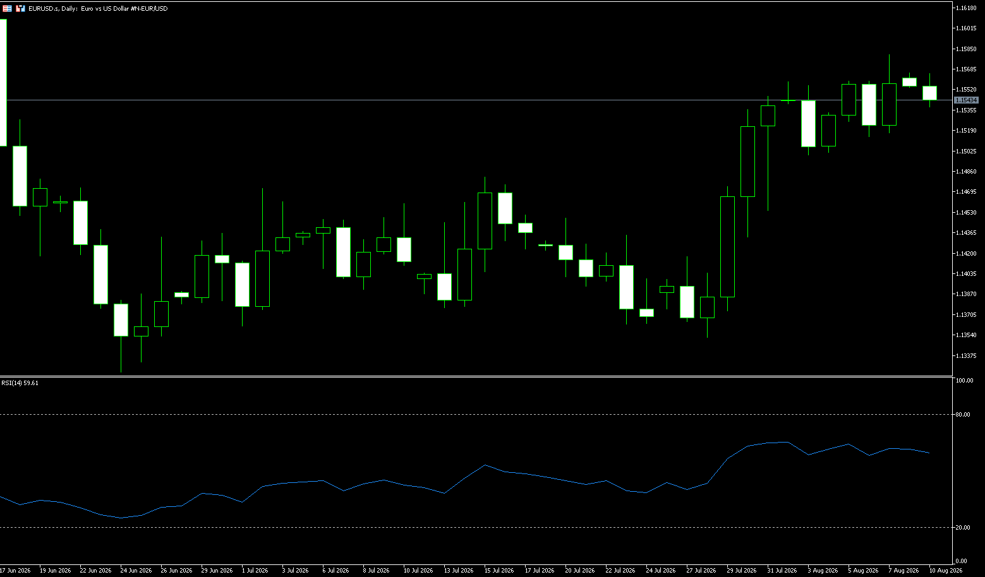985x577 pixels.
Task: Click the 1.16180 price scale label
Action: [x=967, y=8]
